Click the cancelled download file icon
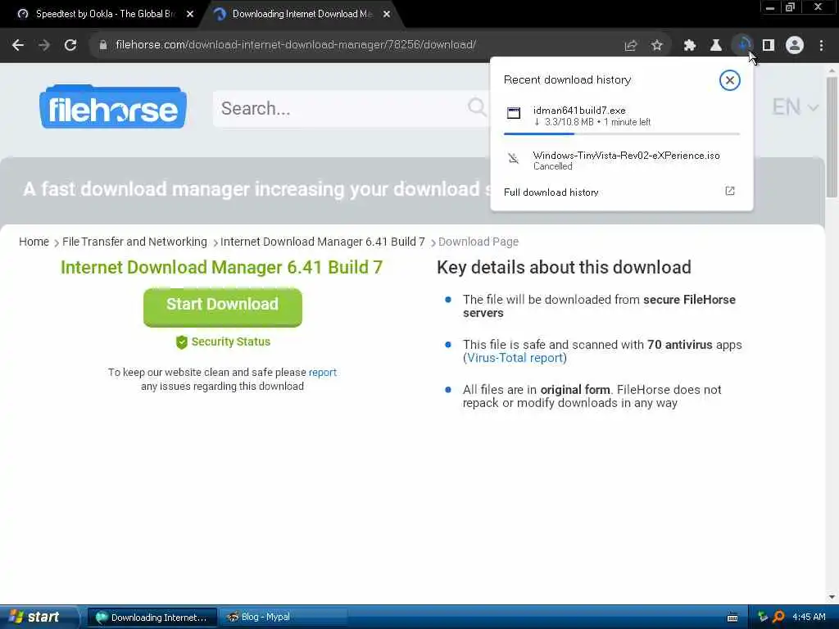 (x=514, y=158)
